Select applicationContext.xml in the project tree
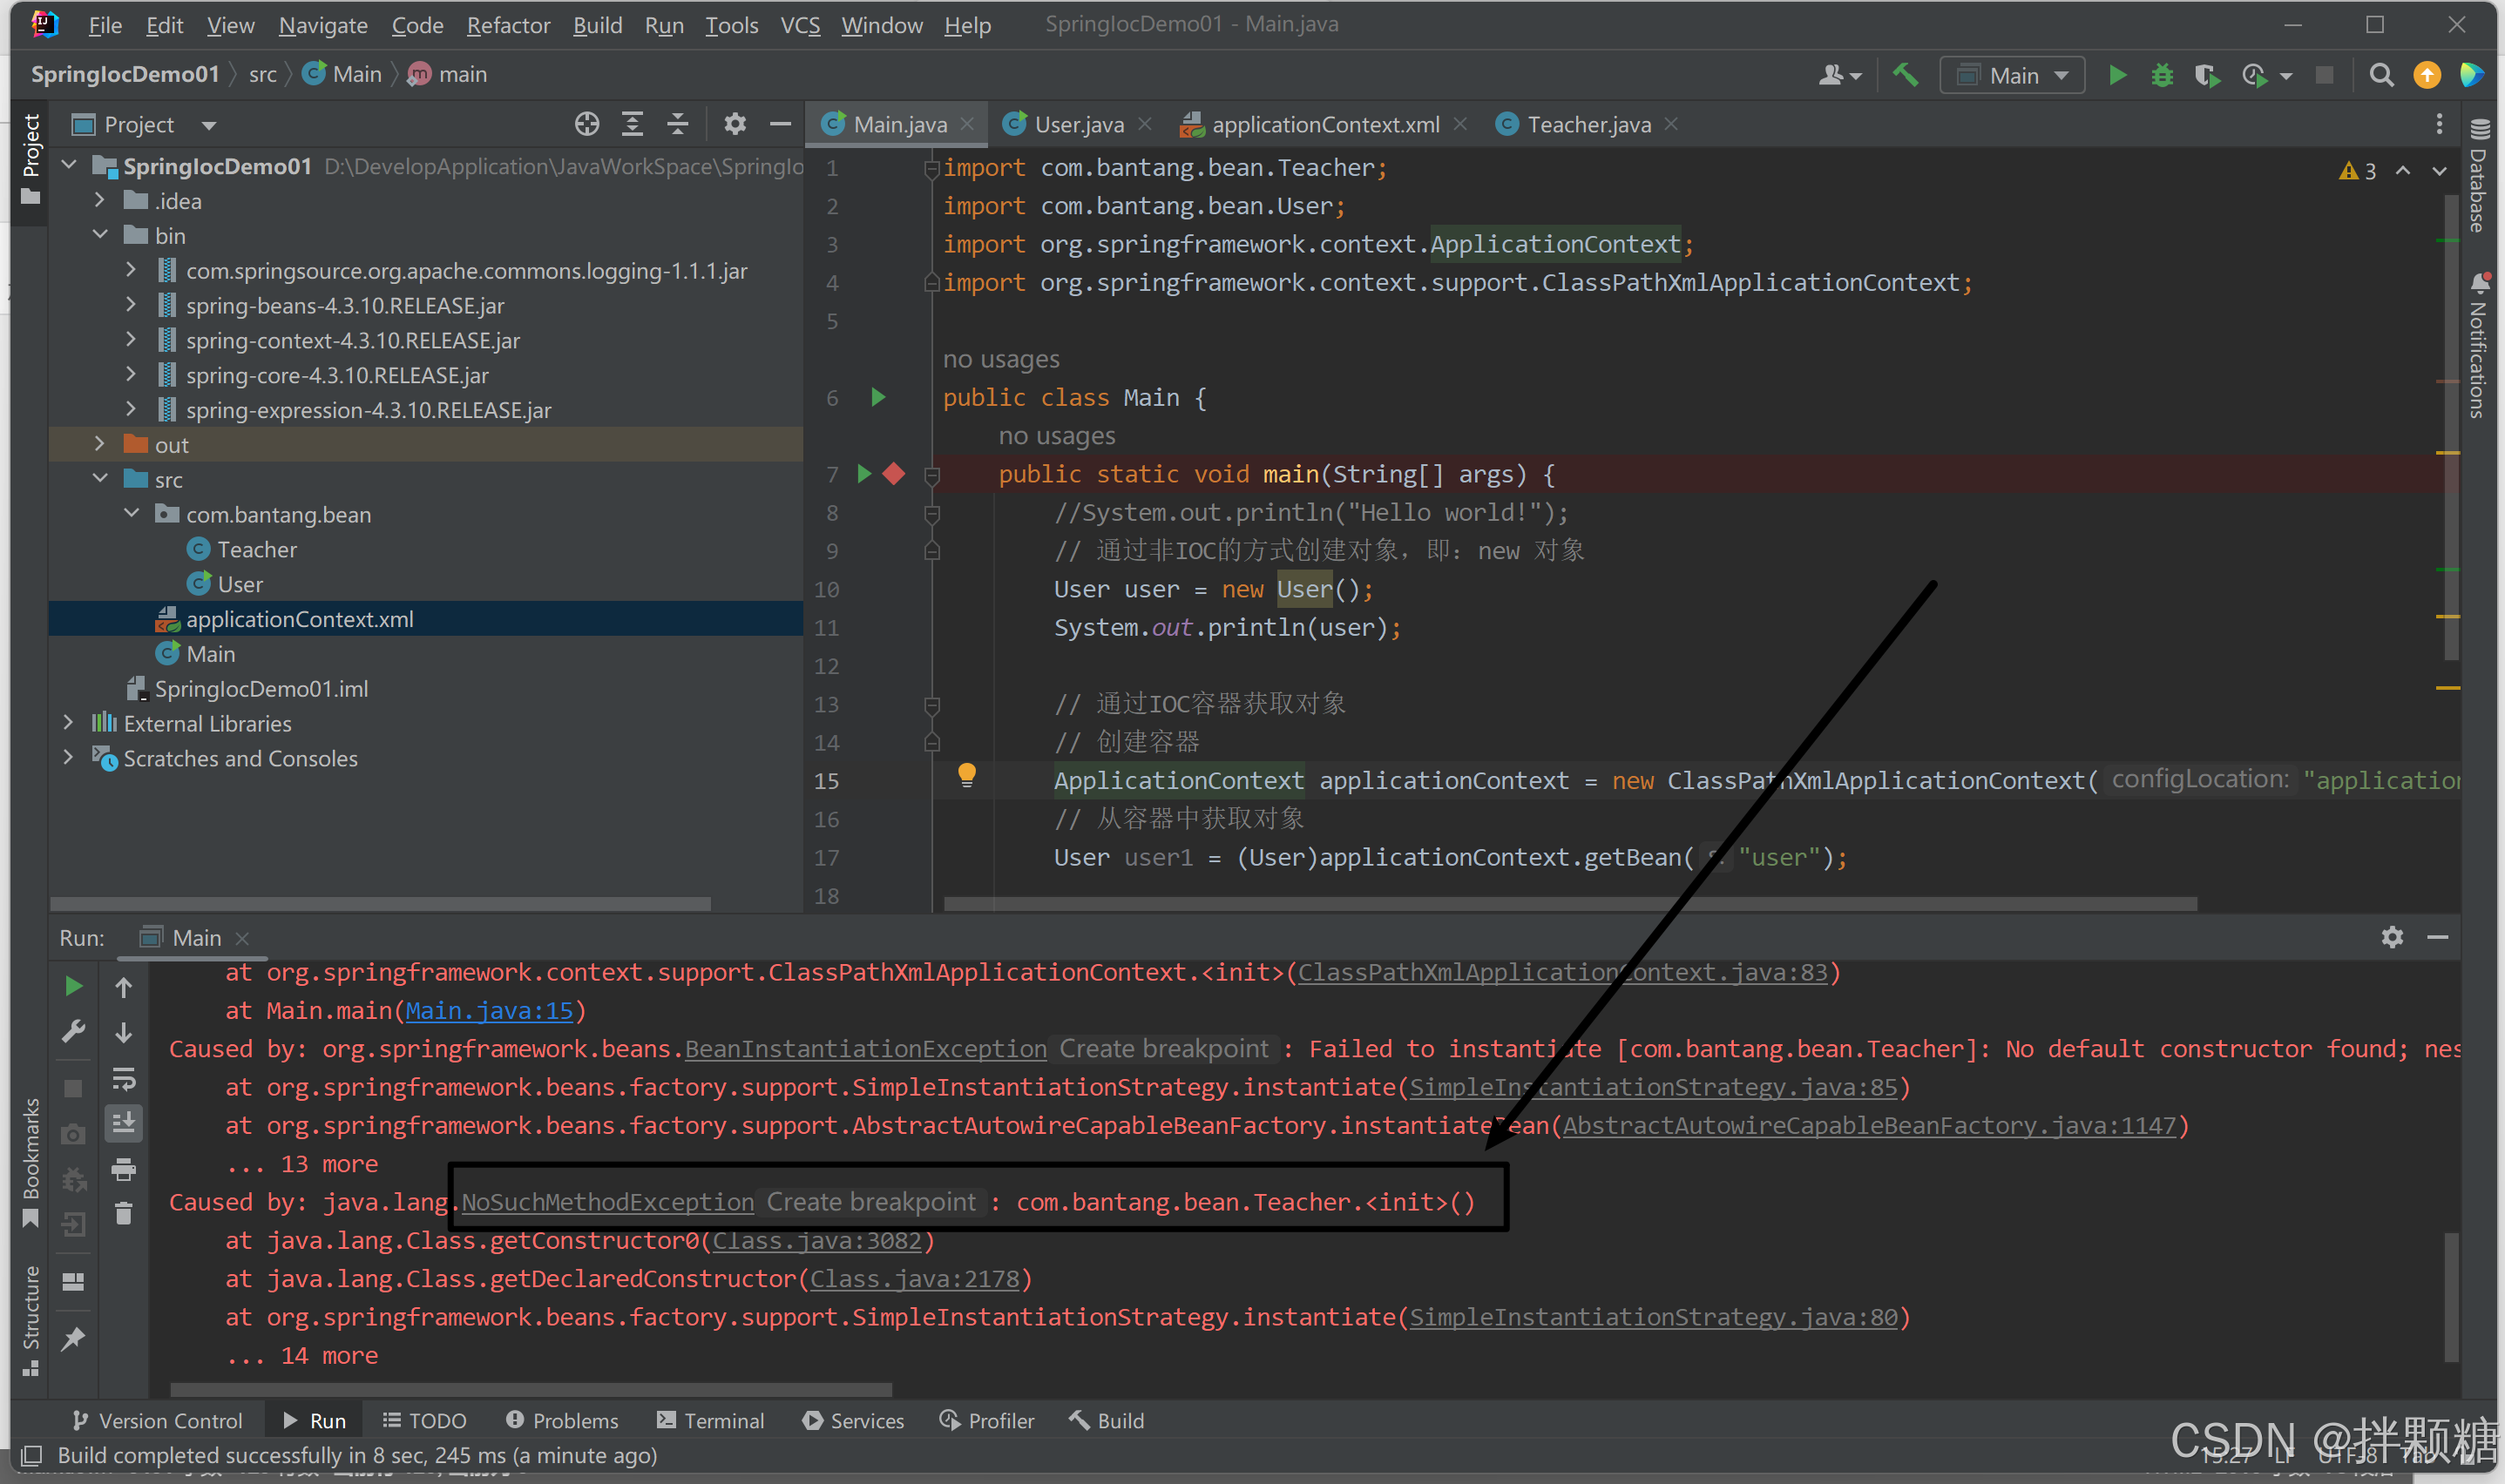This screenshot has height=1484, width=2505. (x=299, y=619)
